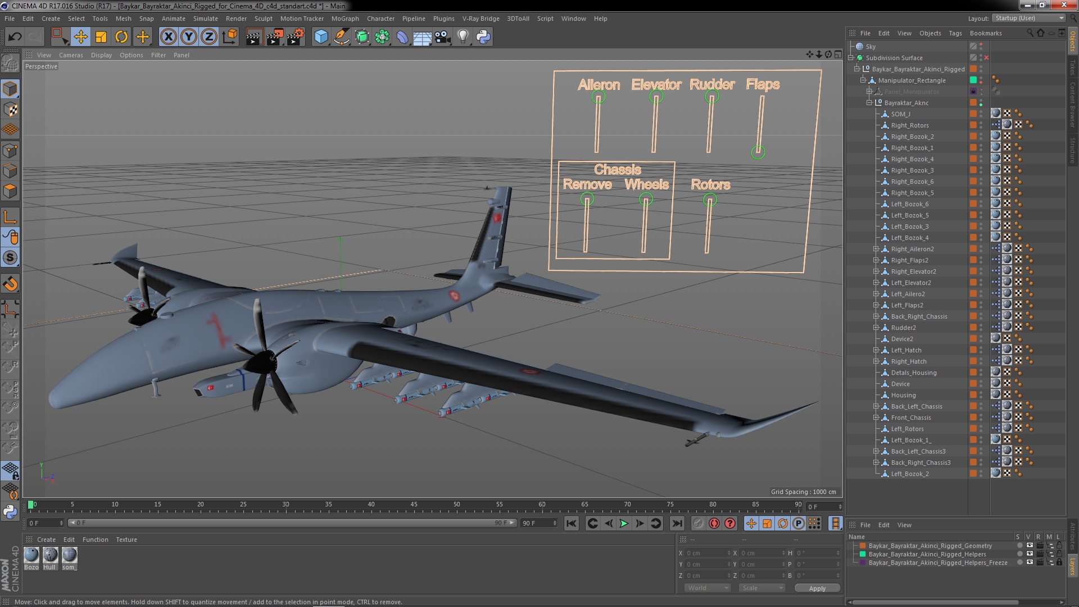Image resolution: width=1079 pixels, height=607 pixels.
Task: Activate the Rotate tool
Action: [x=121, y=37]
